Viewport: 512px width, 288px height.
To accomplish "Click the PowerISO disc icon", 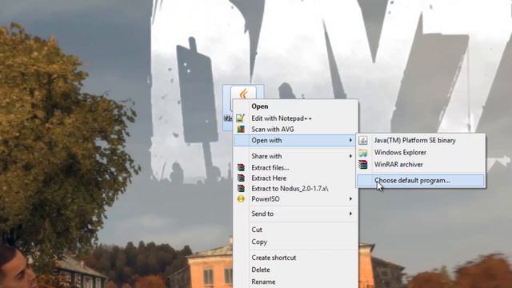I will (x=241, y=199).
